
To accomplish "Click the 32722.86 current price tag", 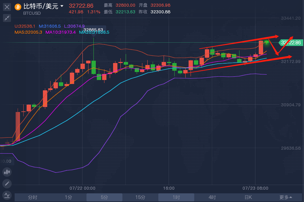I will click(x=291, y=43).
